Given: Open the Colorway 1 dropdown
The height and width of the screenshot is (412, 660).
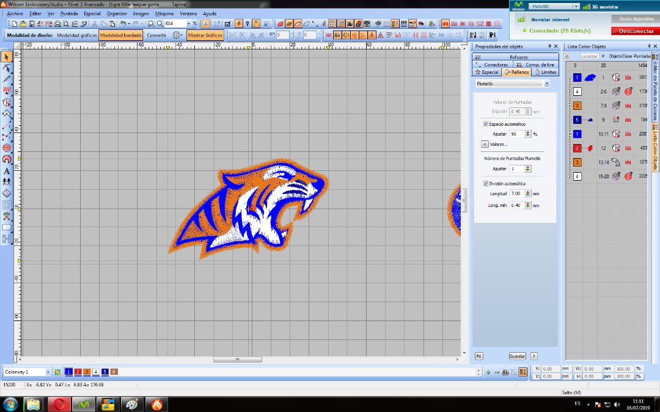Looking at the screenshot, I should [48, 372].
